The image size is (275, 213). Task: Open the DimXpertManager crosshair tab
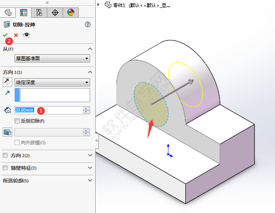pyautogui.click(x=55, y=13)
